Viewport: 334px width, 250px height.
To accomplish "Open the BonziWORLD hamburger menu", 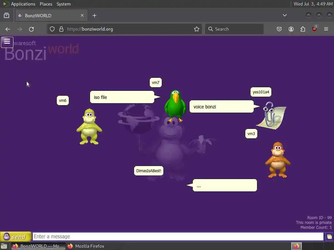I will 7,42.
